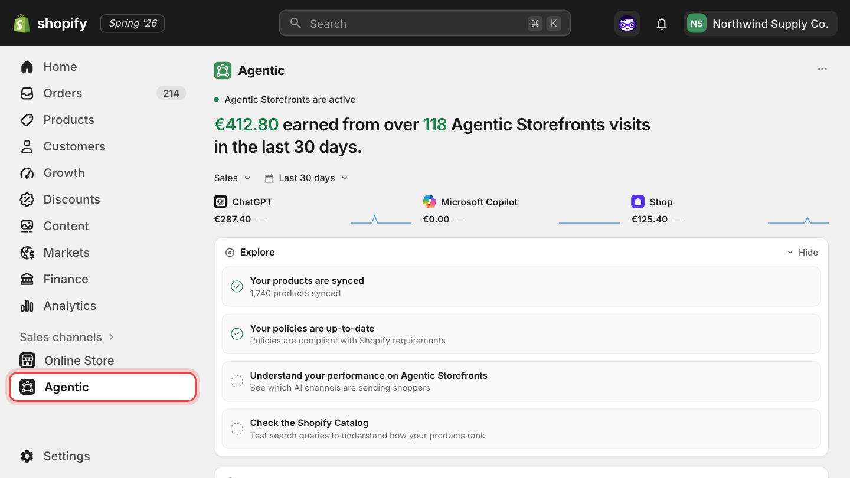Click the Markets globe icon
Viewport: 850px width, 478px height.
tap(27, 253)
